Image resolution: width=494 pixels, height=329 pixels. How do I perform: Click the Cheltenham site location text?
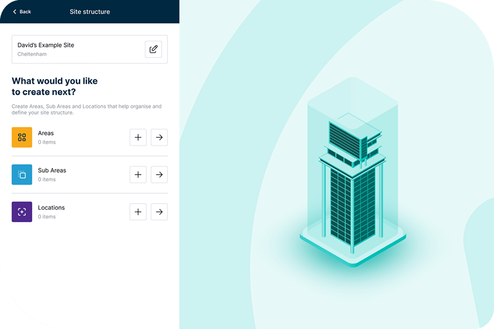pyautogui.click(x=32, y=54)
